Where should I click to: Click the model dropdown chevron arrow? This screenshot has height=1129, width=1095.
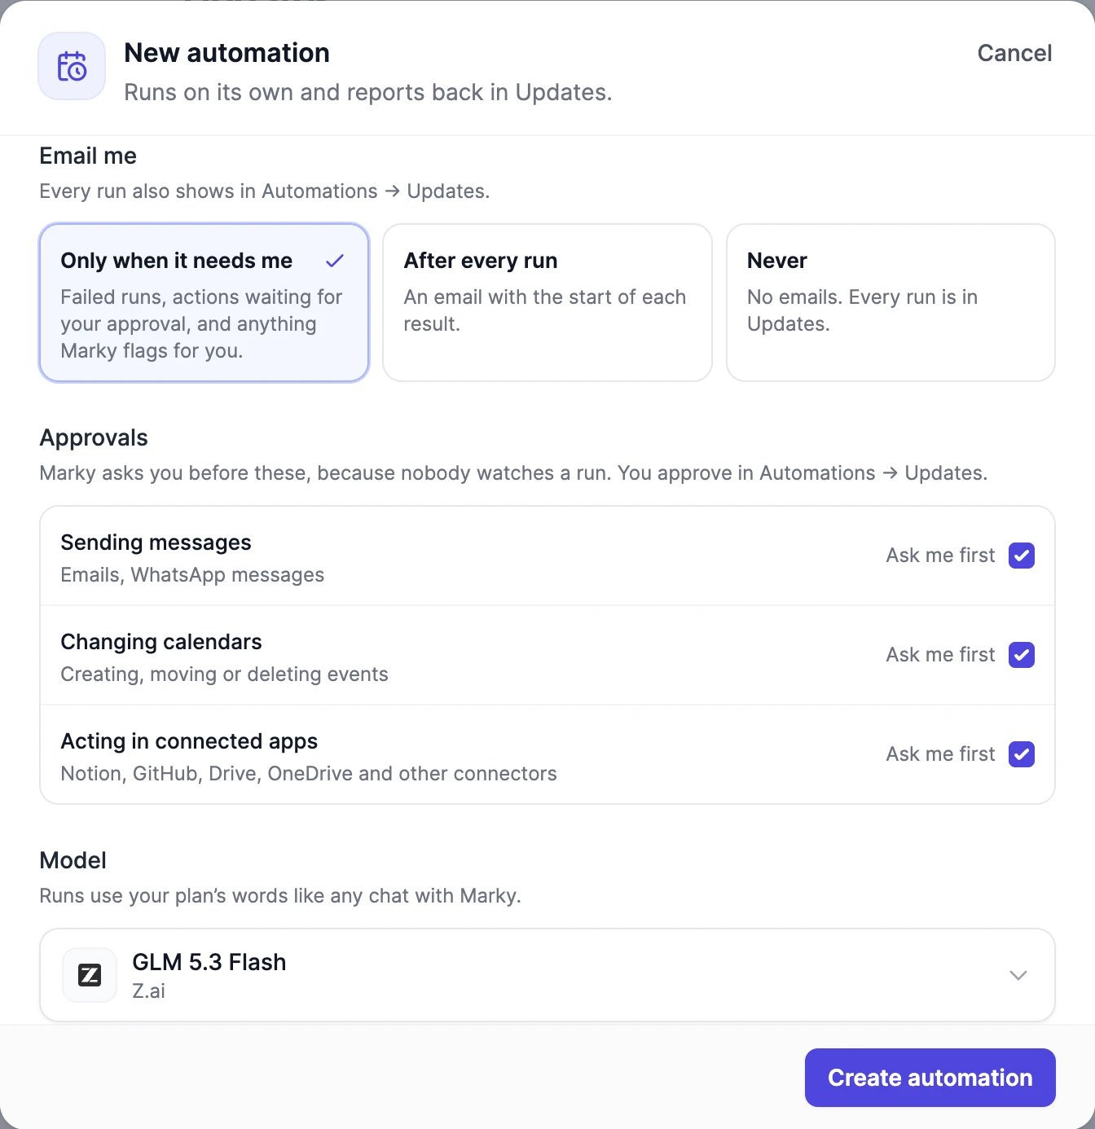click(1018, 975)
